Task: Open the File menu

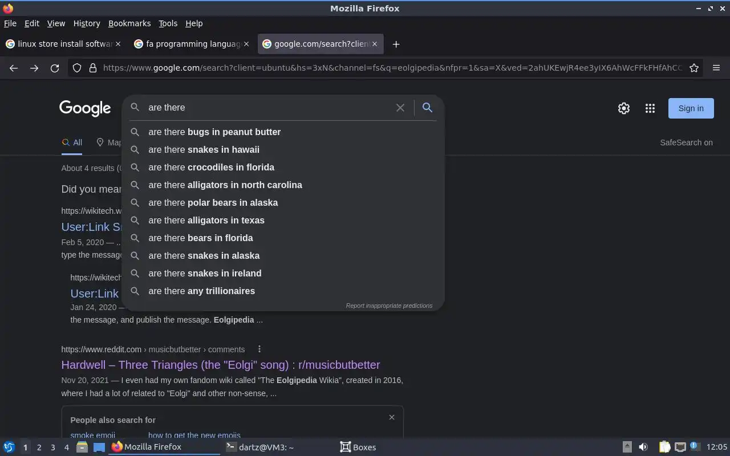Action: 10,23
